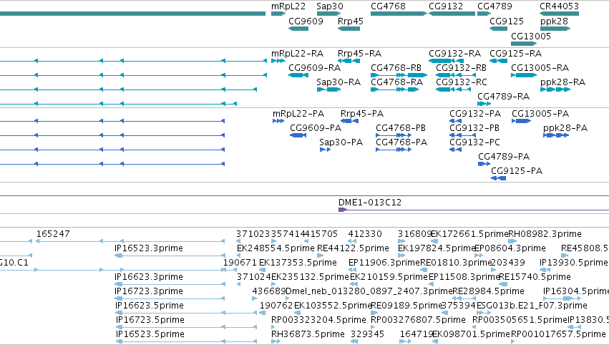Click protein Sap30-PA
The width and height of the screenshot is (609, 345).
click(x=341, y=142)
